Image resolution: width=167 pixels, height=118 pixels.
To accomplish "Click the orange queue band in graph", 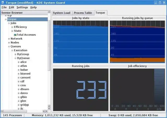I will [138, 60].
